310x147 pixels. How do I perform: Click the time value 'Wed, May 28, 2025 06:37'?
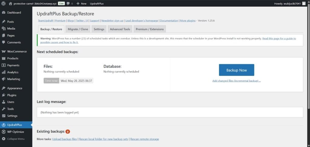tap(76, 81)
